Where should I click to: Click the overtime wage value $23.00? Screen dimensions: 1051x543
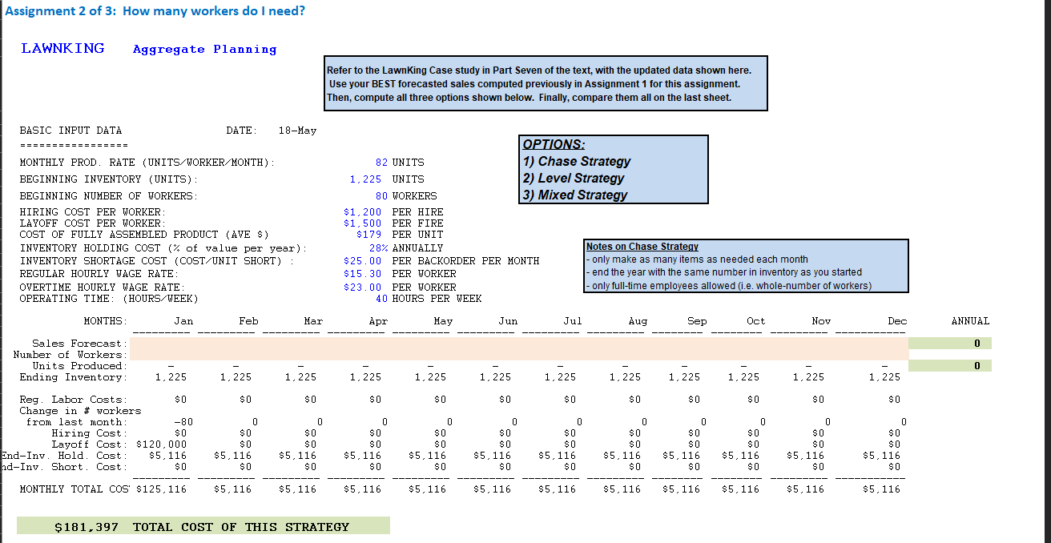point(362,287)
